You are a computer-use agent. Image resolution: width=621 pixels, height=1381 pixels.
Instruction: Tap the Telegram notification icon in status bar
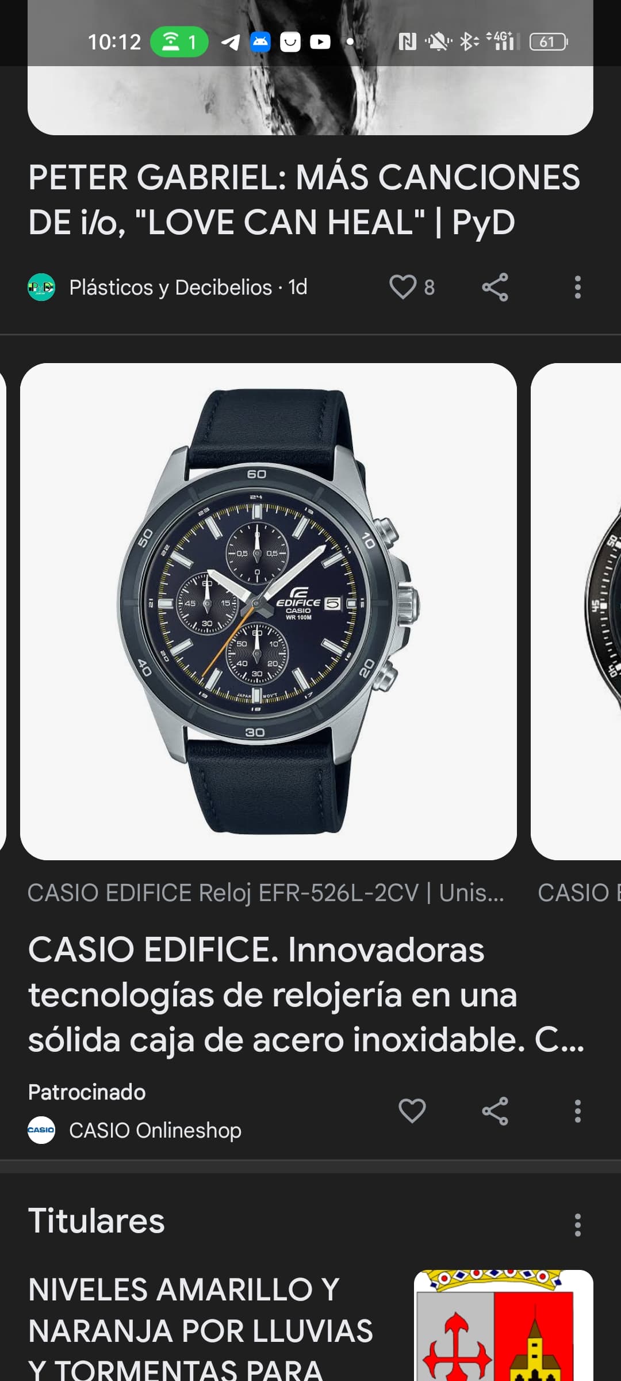[231, 41]
